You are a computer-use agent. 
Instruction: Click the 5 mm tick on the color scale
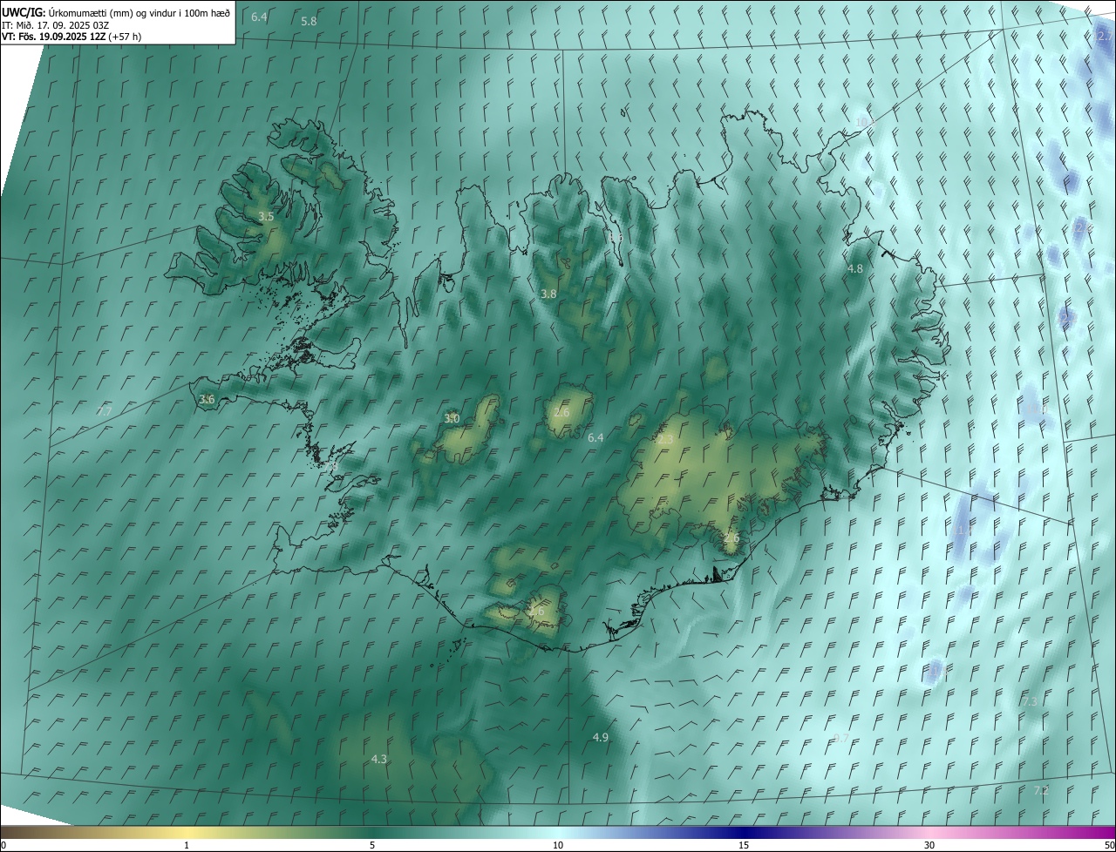(372, 845)
